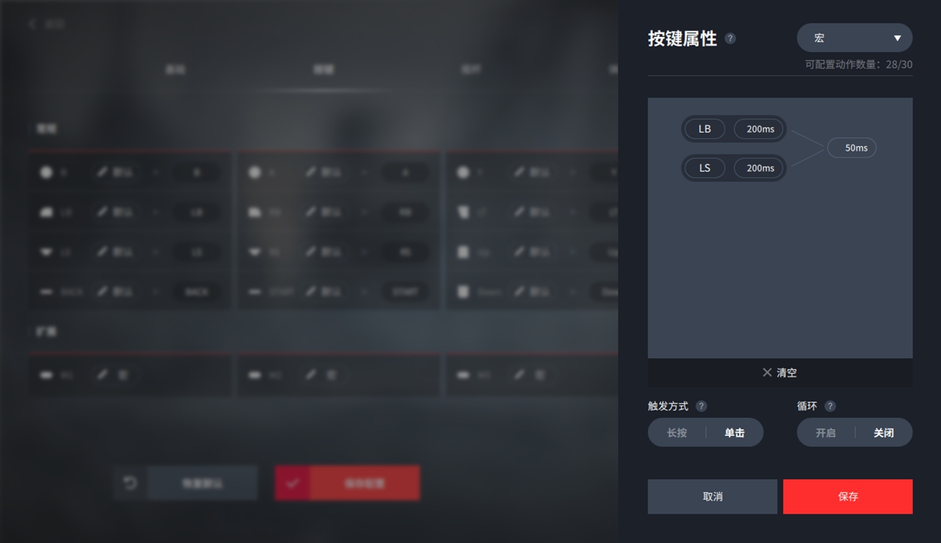Select the LB key action in the macro
This screenshot has height=543, width=941.
(x=705, y=129)
